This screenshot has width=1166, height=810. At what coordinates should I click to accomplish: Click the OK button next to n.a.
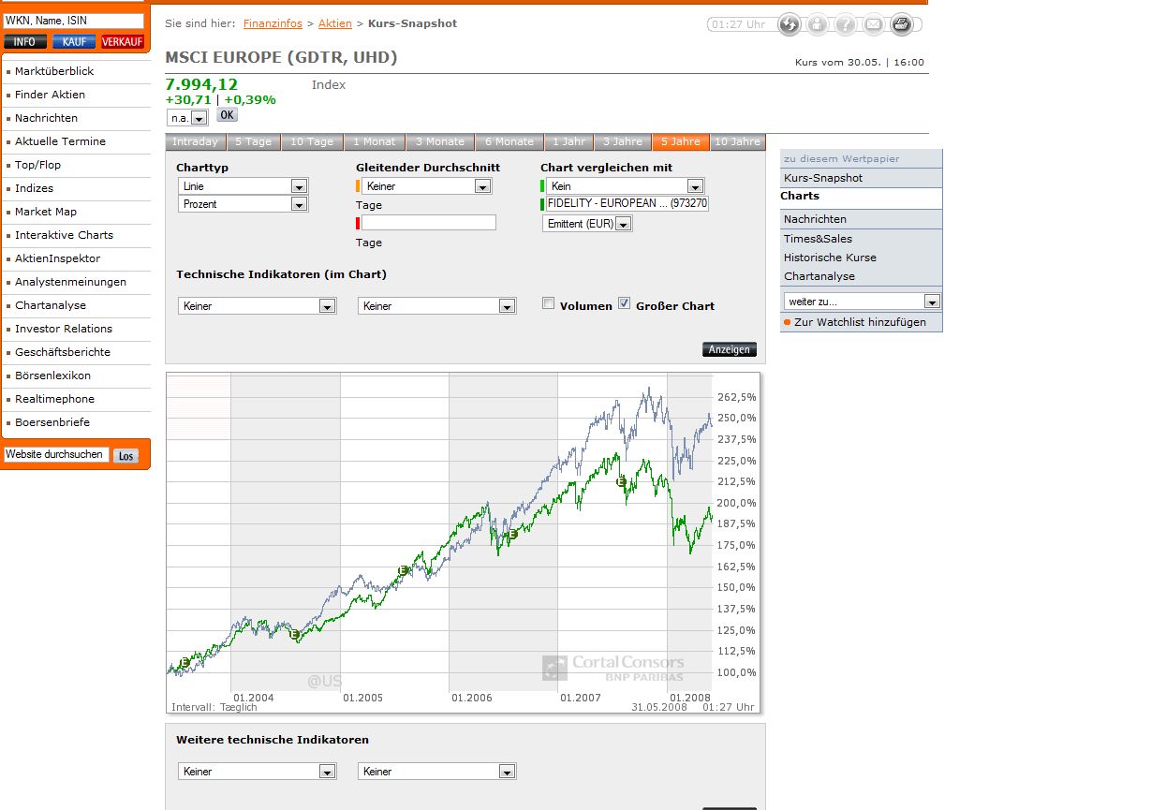[x=228, y=115]
